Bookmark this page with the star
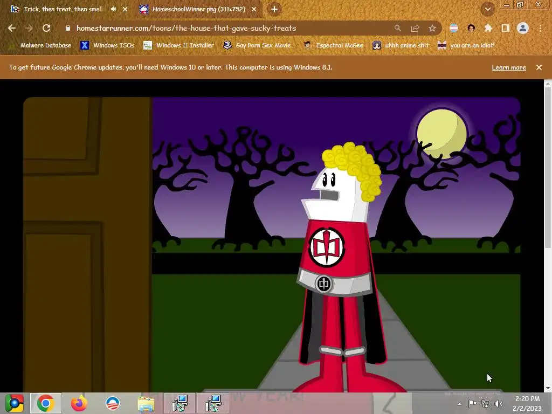This screenshot has width=552, height=414. (432, 28)
